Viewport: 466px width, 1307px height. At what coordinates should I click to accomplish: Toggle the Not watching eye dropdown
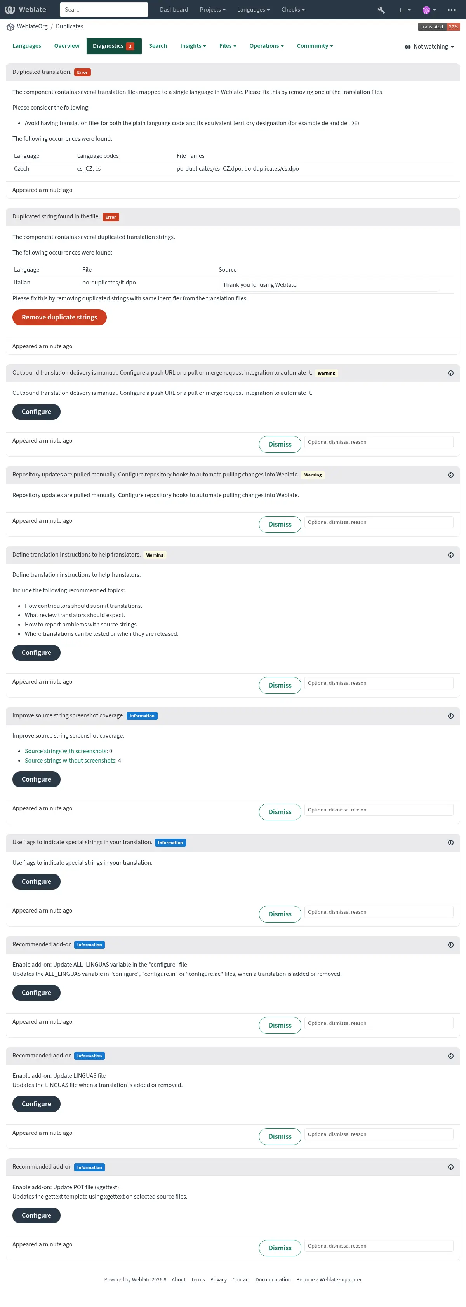(x=429, y=47)
